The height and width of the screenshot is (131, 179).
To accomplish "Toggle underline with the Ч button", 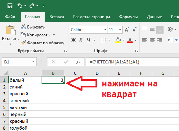I will pyautogui.click(x=89, y=40).
